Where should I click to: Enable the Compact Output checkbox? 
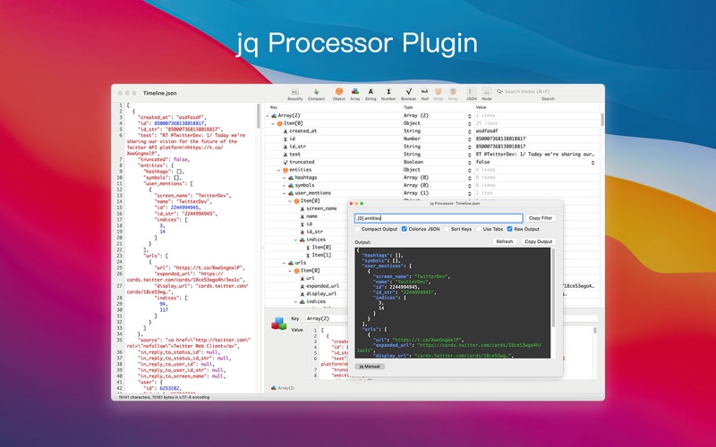(x=357, y=229)
